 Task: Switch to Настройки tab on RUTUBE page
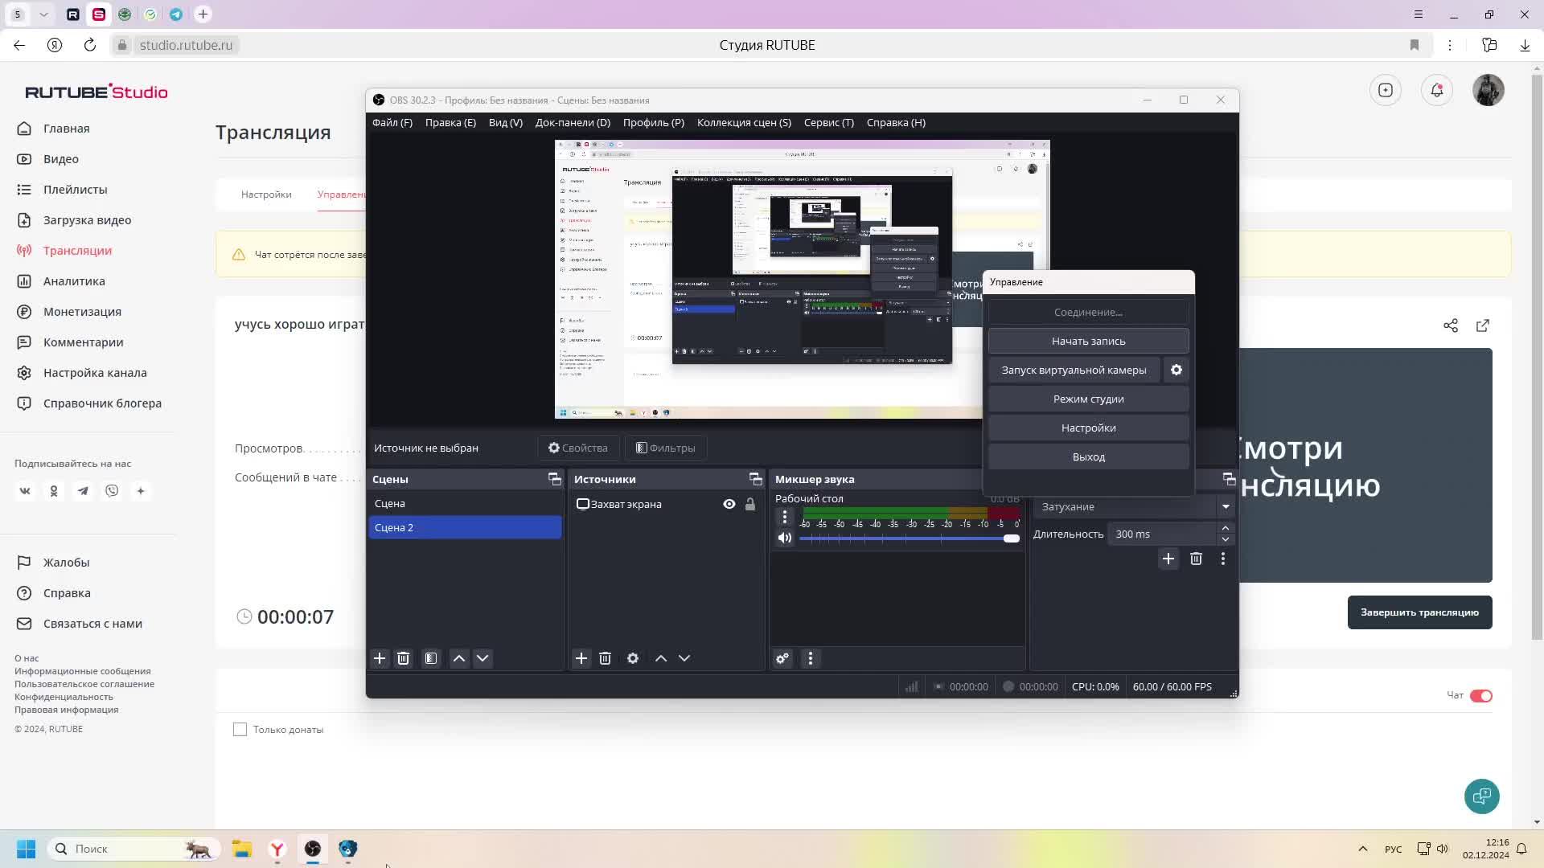266,194
